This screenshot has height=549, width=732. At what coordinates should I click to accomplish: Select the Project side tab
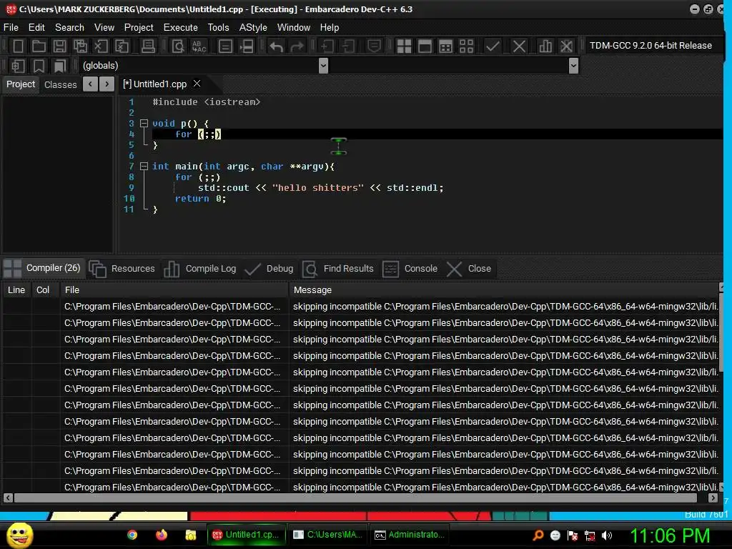tap(21, 84)
